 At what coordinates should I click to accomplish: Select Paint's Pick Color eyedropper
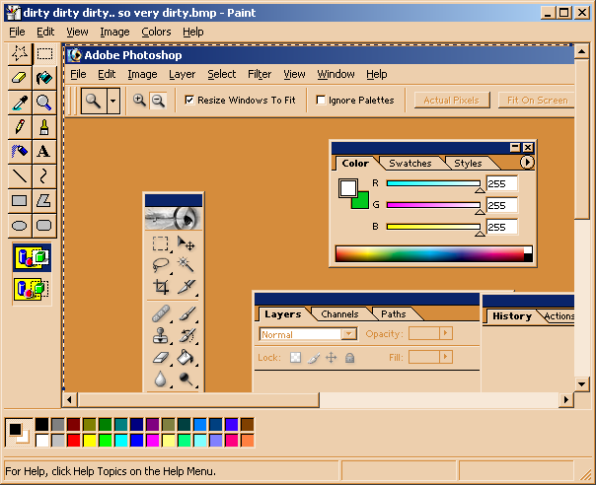(20, 103)
